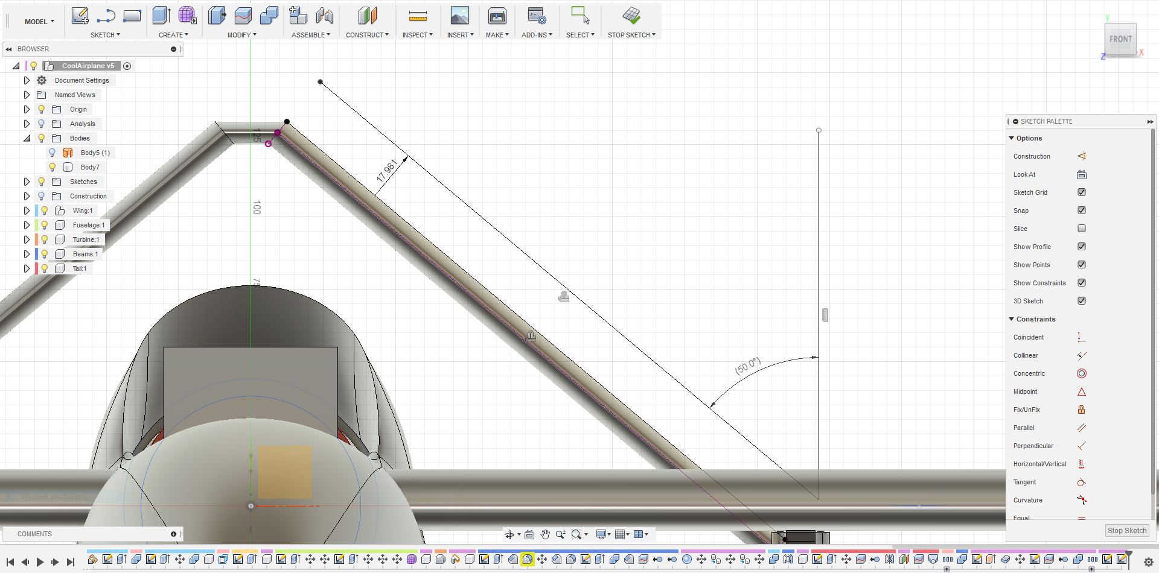Open the SKETCH menu
The height and width of the screenshot is (573, 1159).
point(105,35)
